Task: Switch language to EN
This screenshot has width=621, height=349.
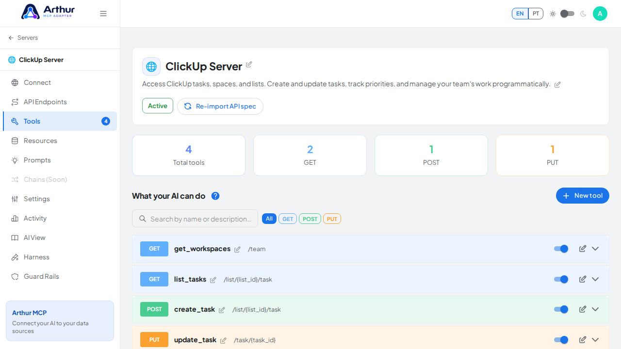Action: [x=520, y=14]
